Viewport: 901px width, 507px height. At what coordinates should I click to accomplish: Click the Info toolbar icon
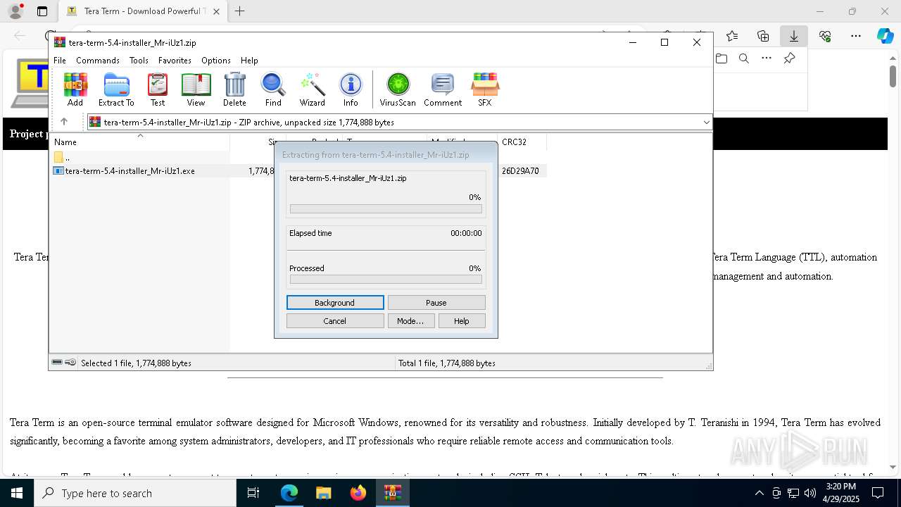click(x=351, y=89)
